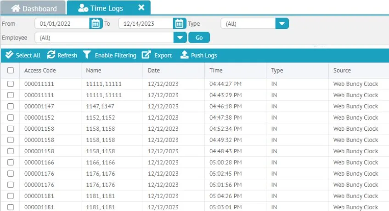Click the From date input field
The image size is (389, 211).
tap(62, 23)
